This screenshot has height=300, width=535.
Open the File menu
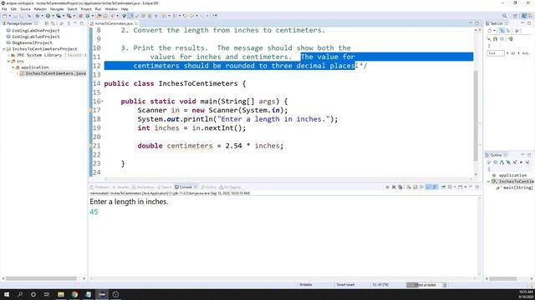tap(4, 9)
